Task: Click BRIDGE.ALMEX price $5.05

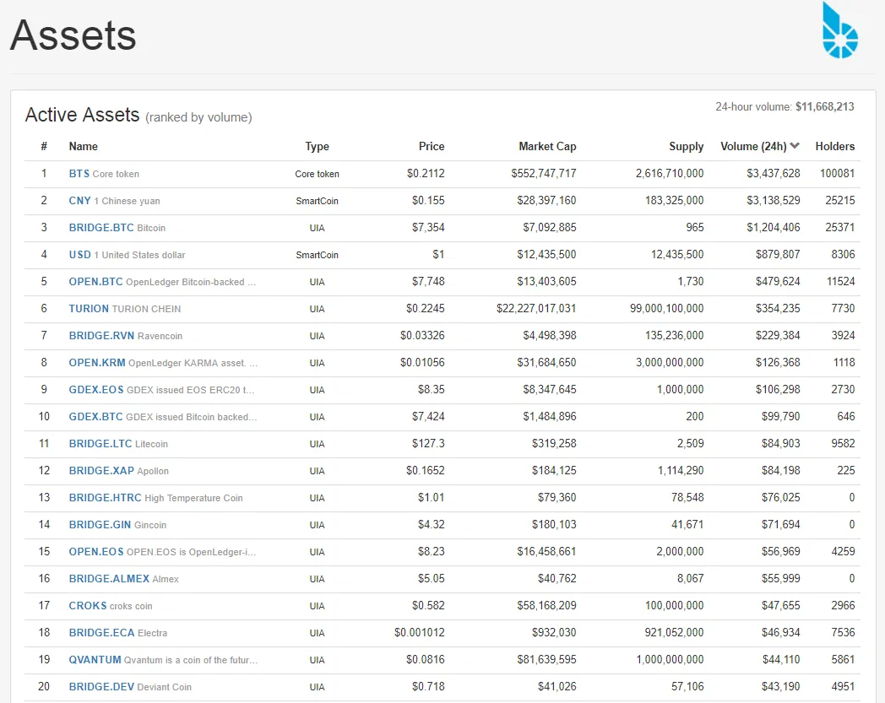Action: click(432, 579)
